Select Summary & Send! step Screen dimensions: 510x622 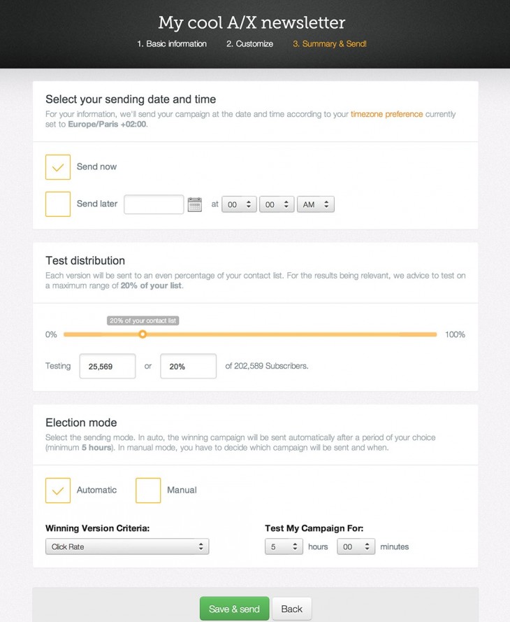[330, 44]
